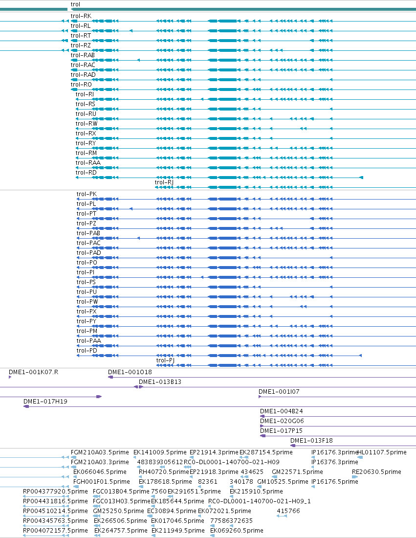Click polypeptide label trol-PL
This screenshot has height=538, width=416.
coord(87,204)
